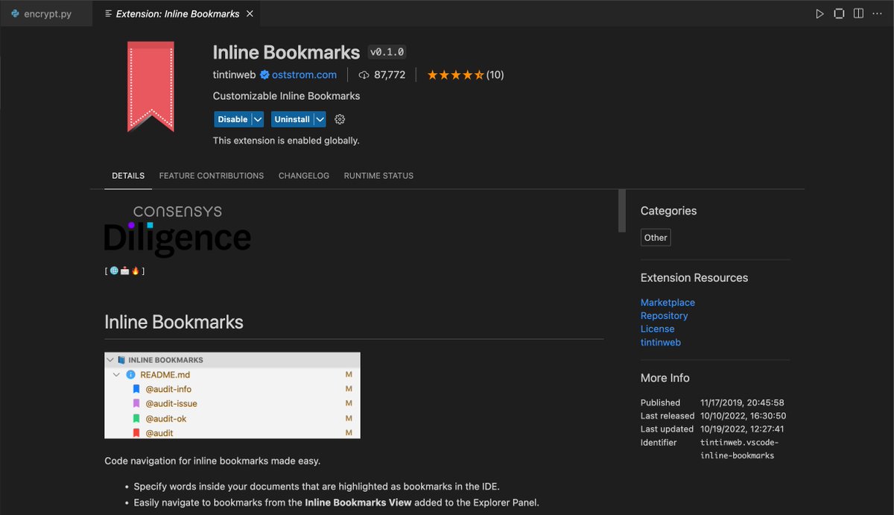Click the globe emoji link in brackets
The width and height of the screenshot is (894, 515).
pyautogui.click(x=114, y=271)
